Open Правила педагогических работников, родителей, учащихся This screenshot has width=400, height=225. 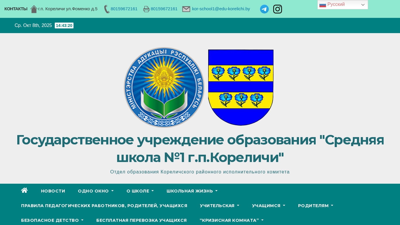(104, 206)
